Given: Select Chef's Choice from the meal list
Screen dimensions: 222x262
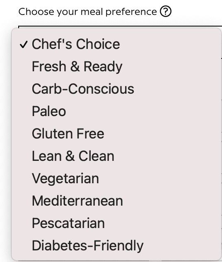Looking at the screenshot, I should [x=116, y=44].
